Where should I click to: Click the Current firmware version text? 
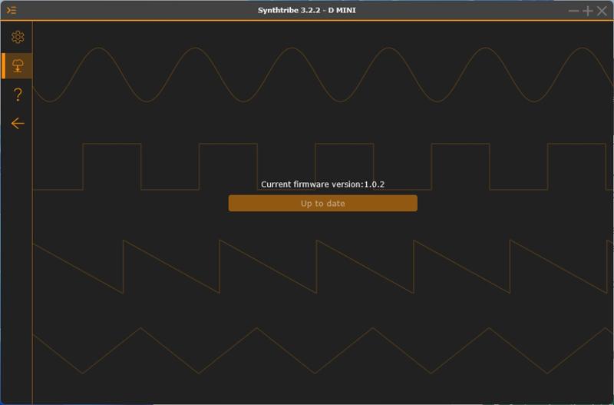tap(322, 184)
